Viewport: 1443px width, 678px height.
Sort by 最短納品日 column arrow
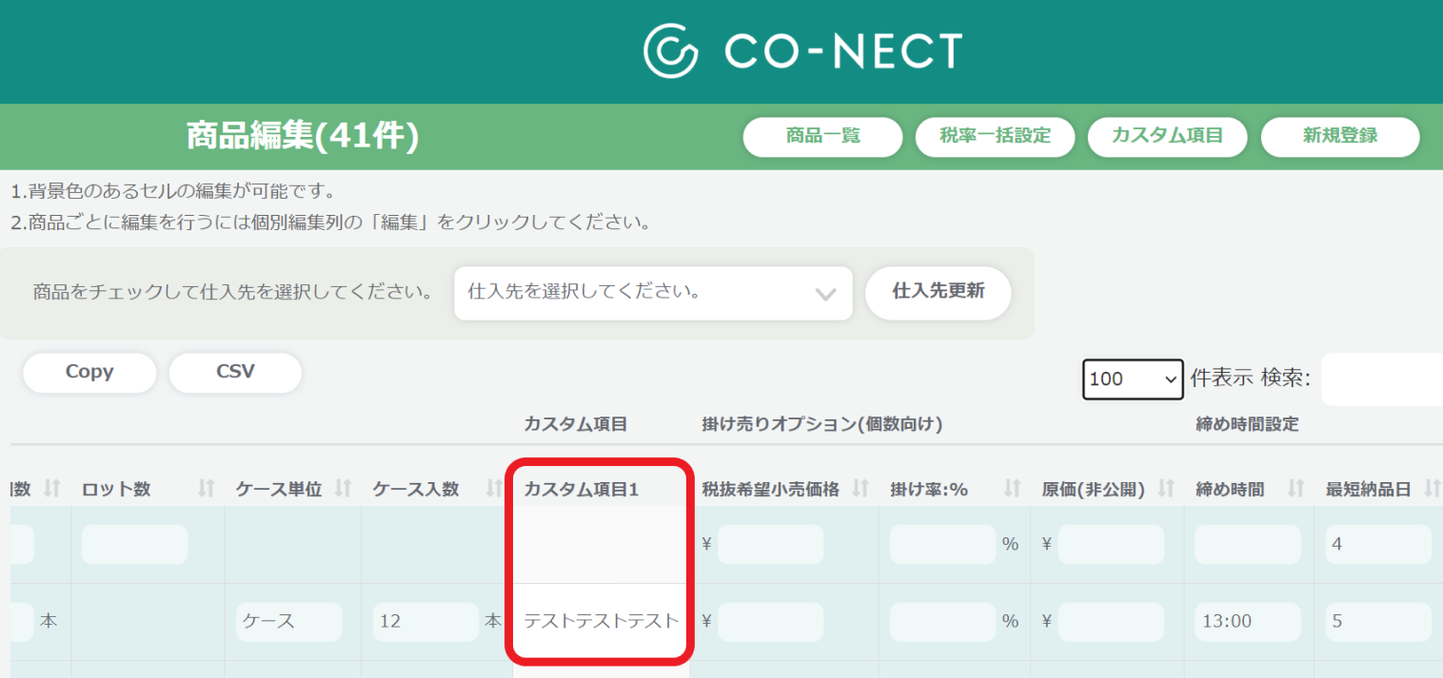(1433, 488)
